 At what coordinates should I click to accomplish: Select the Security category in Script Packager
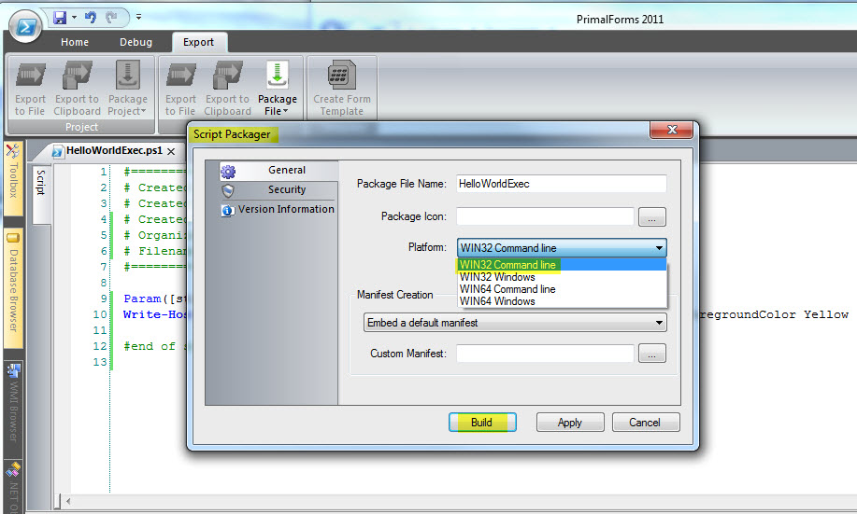pyautogui.click(x=279, y=190)
